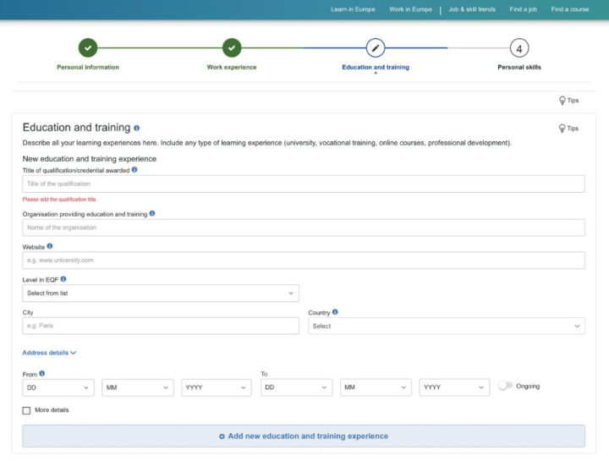The height and width of the screenshot is (472, 609).
Task: Open the From date YYYY dropdown
Action: [217, 387]
